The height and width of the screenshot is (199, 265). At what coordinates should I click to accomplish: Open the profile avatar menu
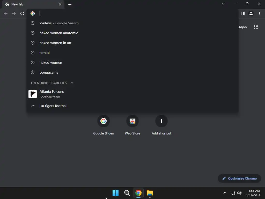pos(251,13)
